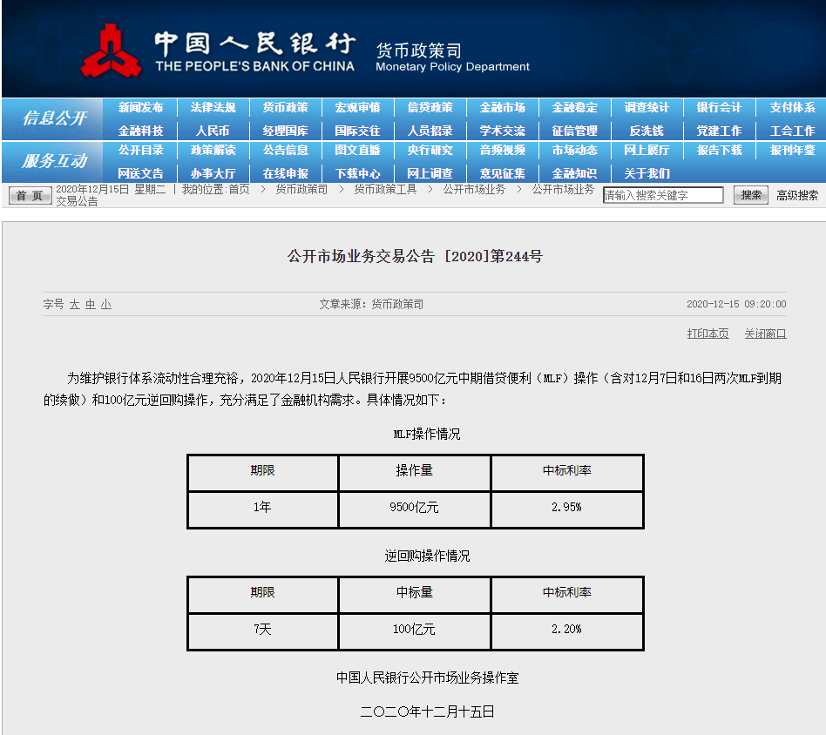This screenshot has width=826, height=735.
Task: Click the 服务互动 section header
Action: click(x=54, y=160)
